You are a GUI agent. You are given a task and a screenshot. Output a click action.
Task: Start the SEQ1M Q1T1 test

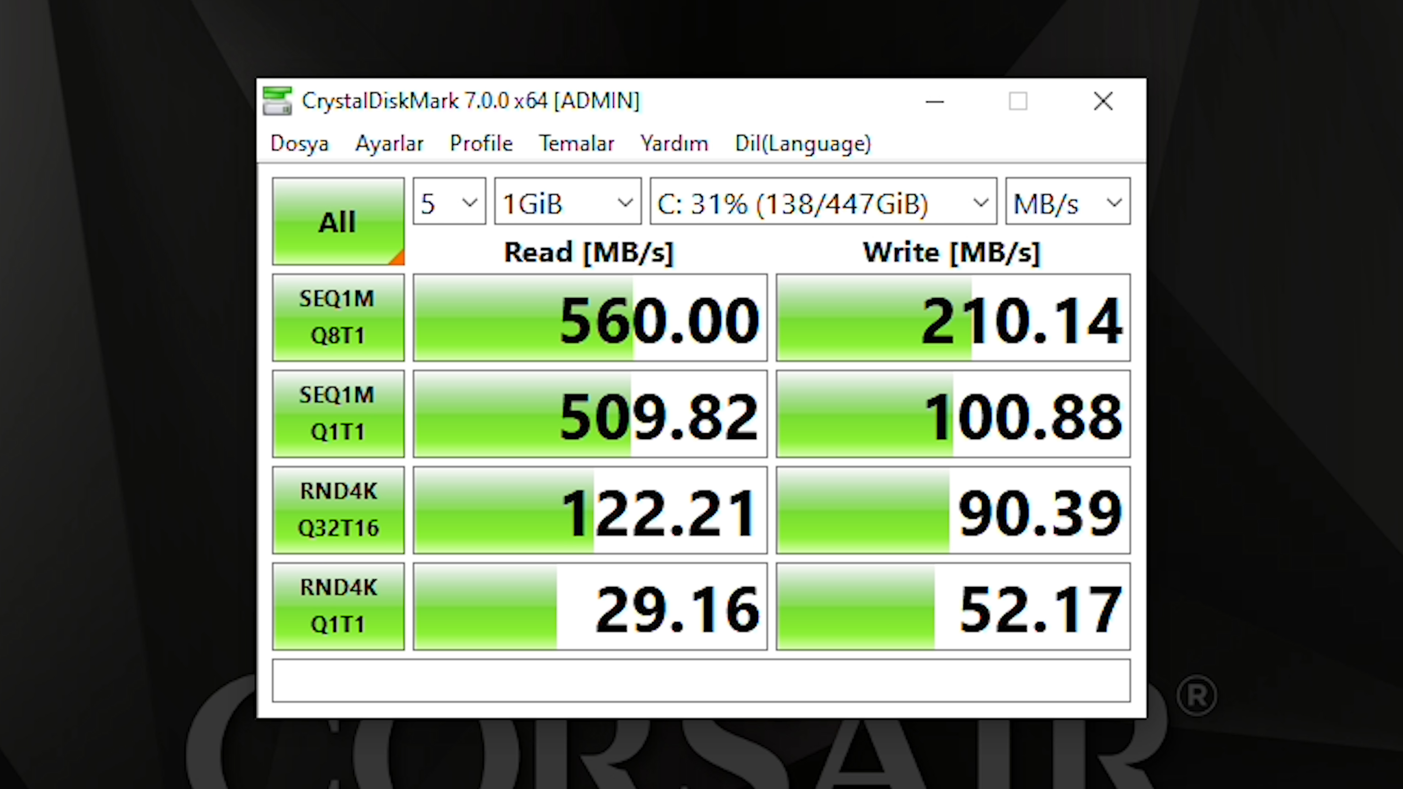338,414
